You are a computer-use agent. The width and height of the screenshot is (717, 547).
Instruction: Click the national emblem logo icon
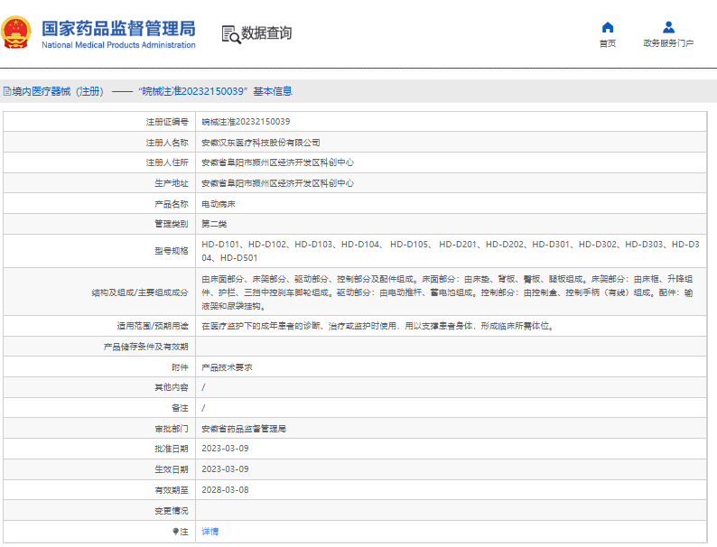tap(16, 32)
